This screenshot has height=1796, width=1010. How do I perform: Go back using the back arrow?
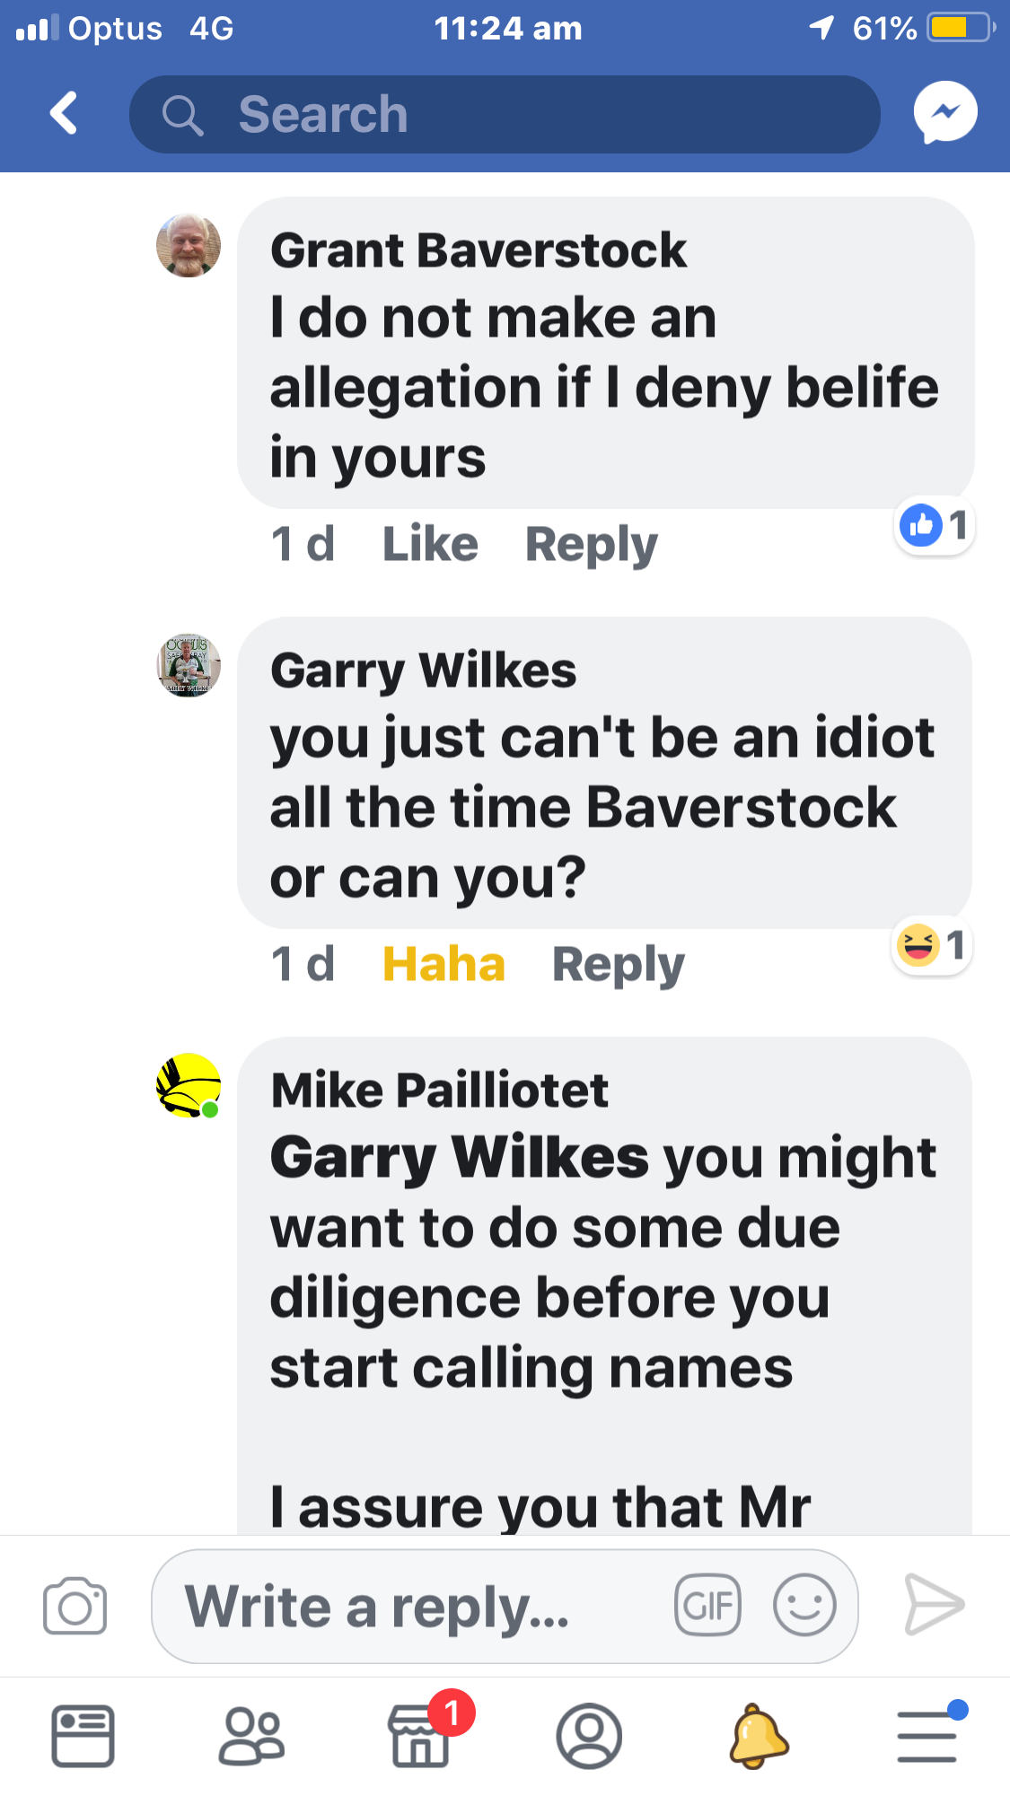click(64, 113)
